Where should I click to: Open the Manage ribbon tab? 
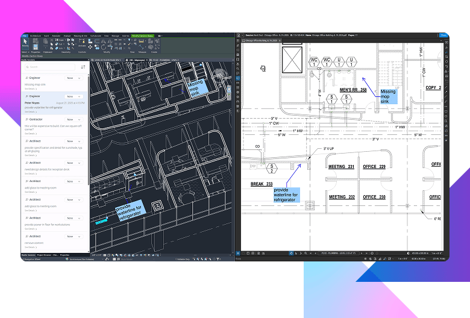(x=116, y=36)
